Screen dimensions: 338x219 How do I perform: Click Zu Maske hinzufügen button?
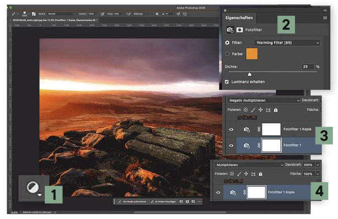pos(163,202)
